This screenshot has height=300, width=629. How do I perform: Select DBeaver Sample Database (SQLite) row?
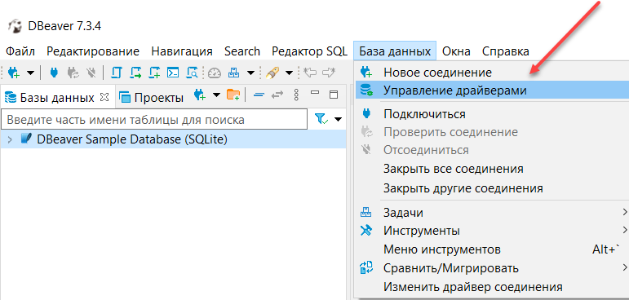173,140
